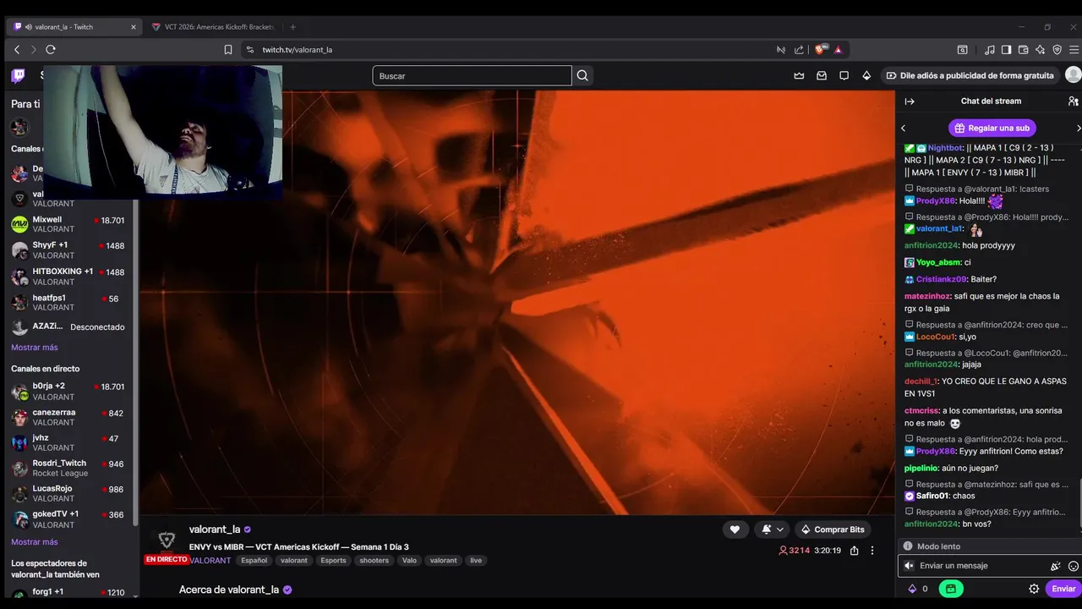Toggle the muted speaker icon in message box

909,566
